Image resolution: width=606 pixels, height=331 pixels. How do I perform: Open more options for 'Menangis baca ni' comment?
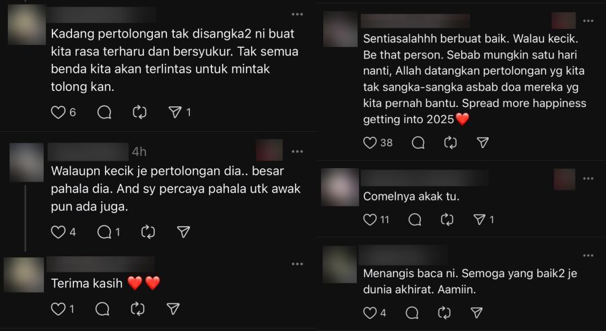tap(588, 255)
